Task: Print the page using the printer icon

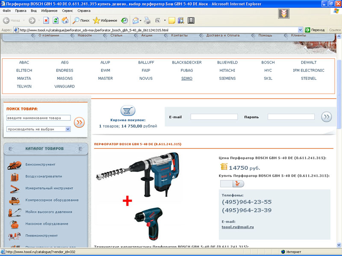Action: coord(147,20)
